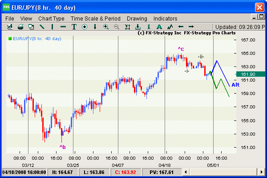Click the green EUR/JPY legend square
267x178 pixels.
10,39
